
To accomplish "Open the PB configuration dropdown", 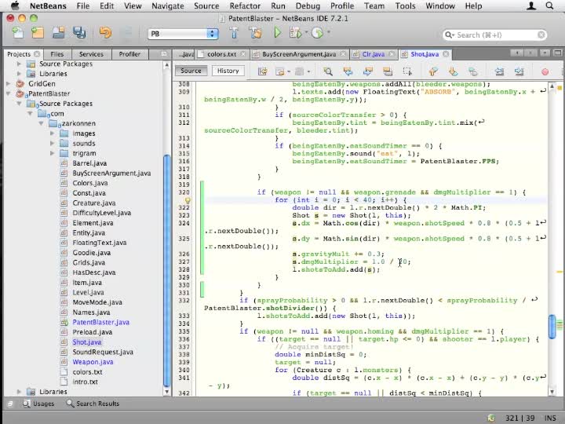I will click(184, 34).
